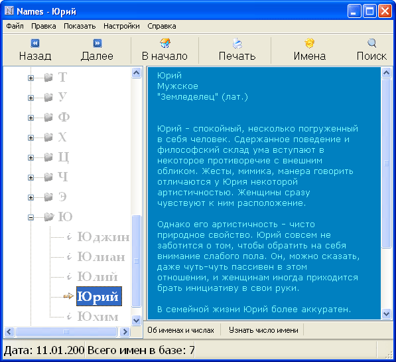Select the name Юлий in the tree
Viewport: 396px width, 362px height.
click(98, 277)
